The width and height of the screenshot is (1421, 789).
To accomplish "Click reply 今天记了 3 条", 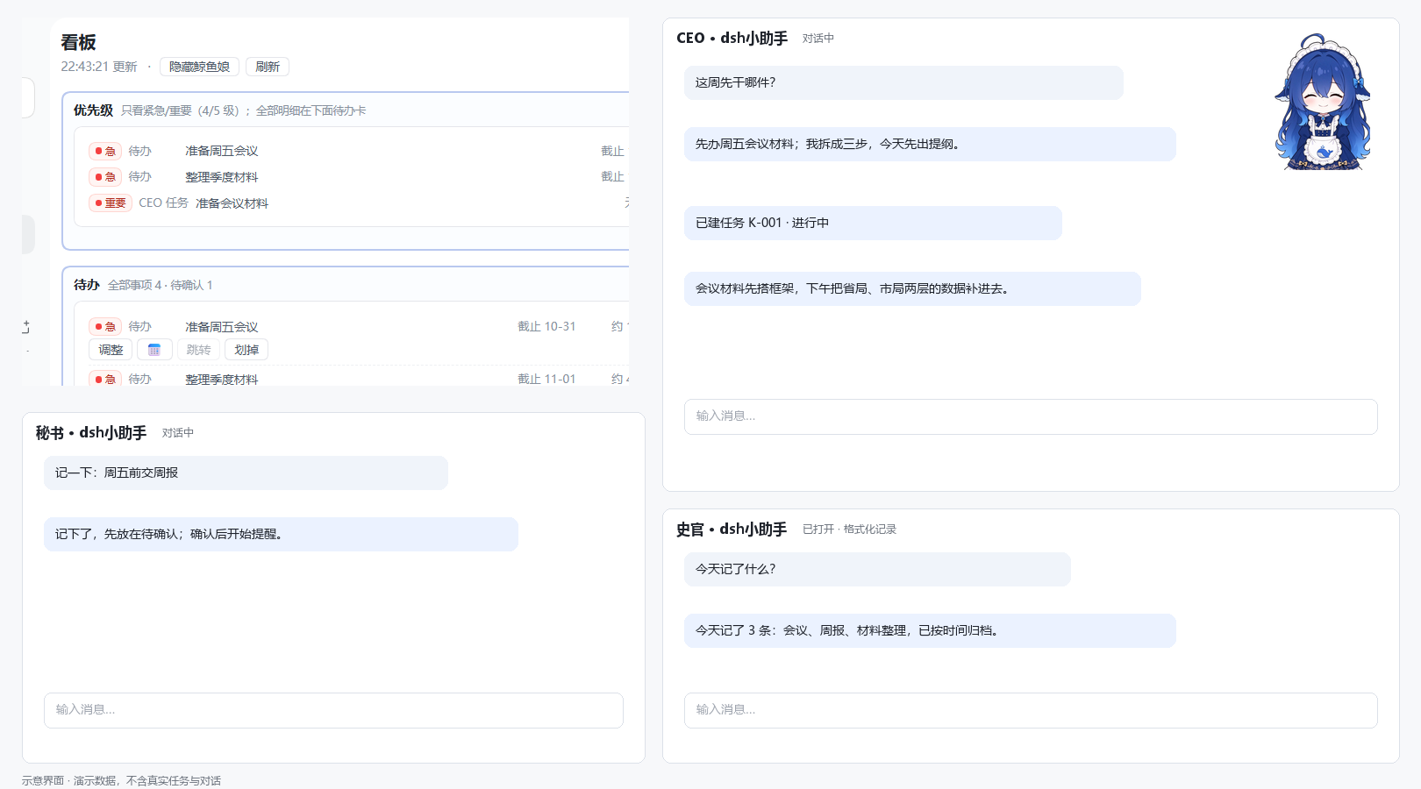I will tap(930, 630).
